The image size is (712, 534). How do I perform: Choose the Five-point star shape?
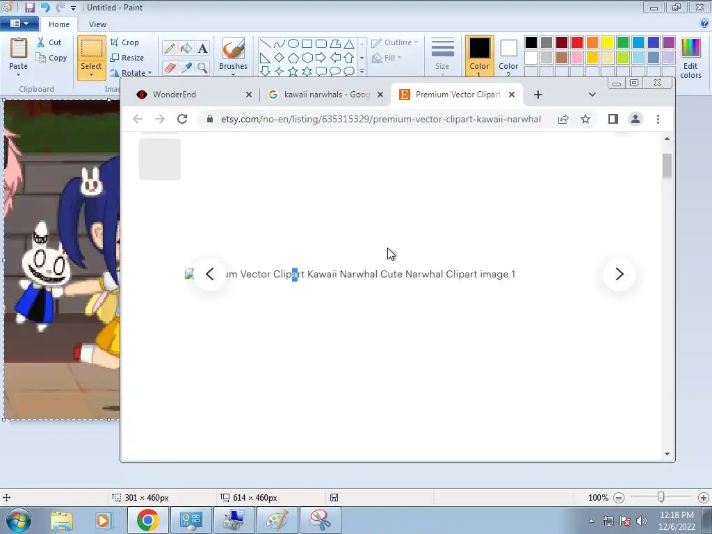(293, 72)
